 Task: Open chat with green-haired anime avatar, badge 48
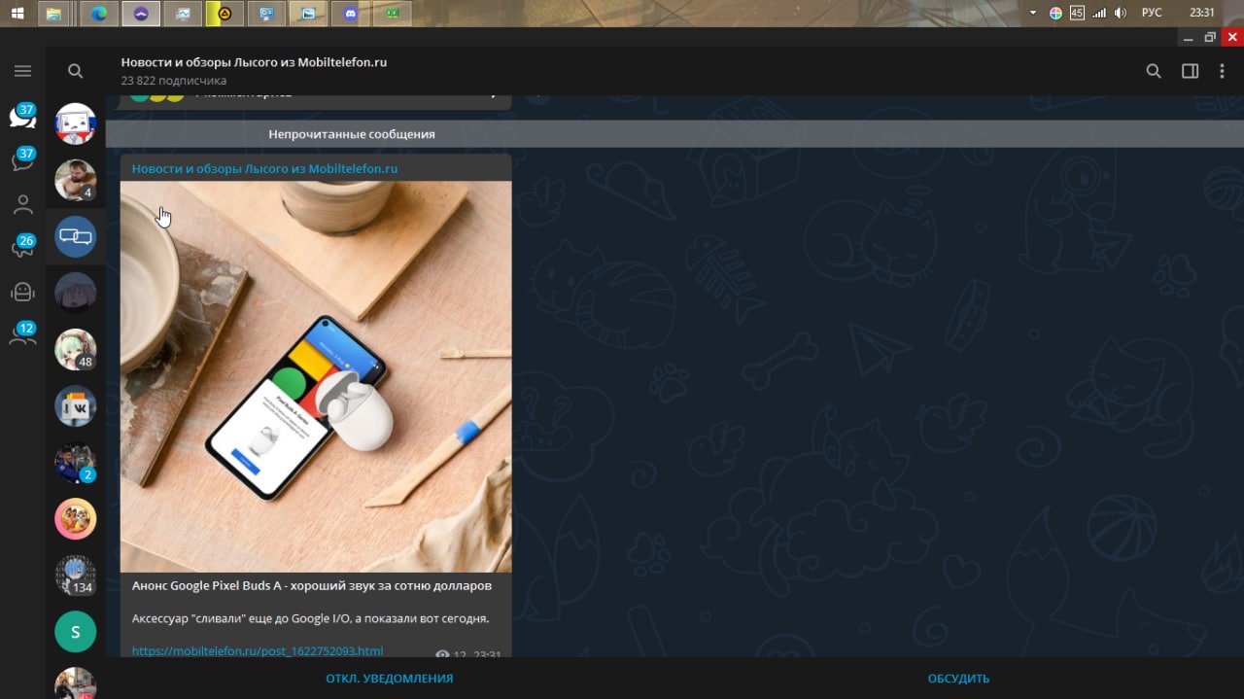pos(75,350)
